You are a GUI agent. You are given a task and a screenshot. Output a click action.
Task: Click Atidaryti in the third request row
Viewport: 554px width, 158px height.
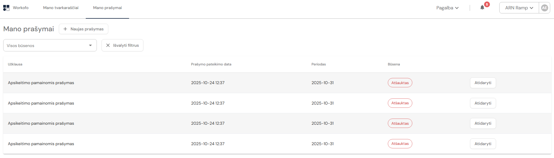483,123
